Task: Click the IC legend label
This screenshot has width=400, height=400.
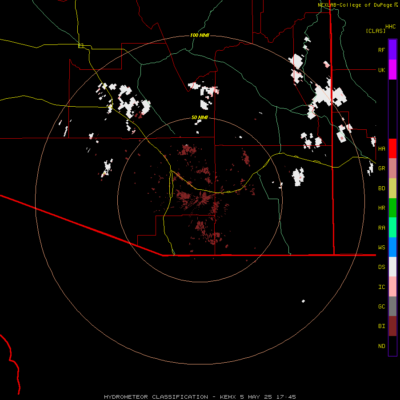Action: coord(381,287)
